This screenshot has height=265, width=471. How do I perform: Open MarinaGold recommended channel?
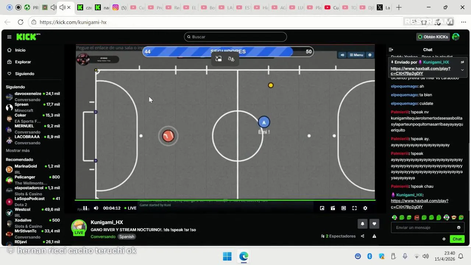coord(33,169)
